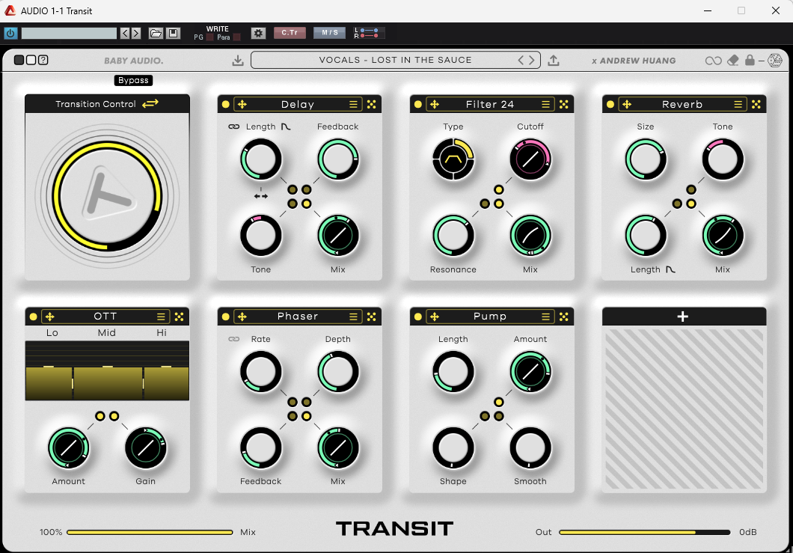
Task: Open the Filter 24 module type menu
Action: pyautogui.click(x=545, y=104)
